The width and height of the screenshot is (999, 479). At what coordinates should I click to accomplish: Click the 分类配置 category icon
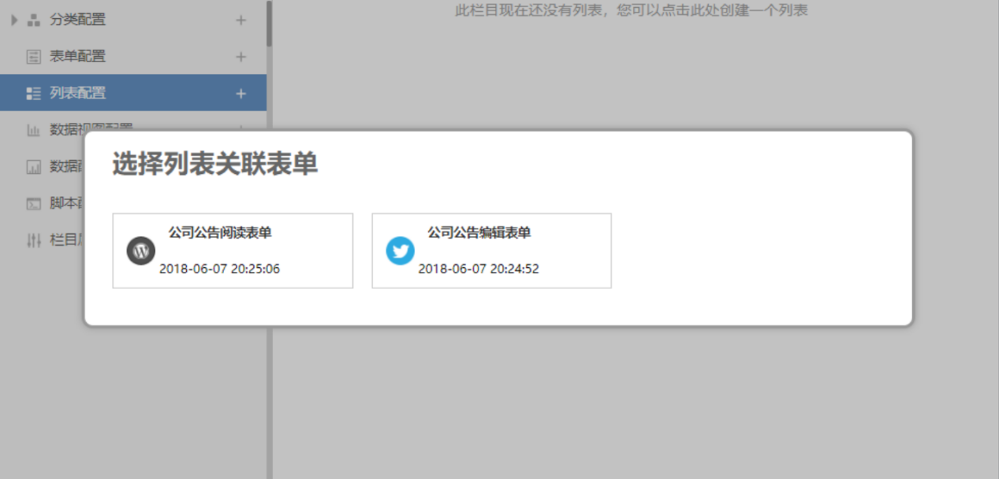click(x=33, y=20)
